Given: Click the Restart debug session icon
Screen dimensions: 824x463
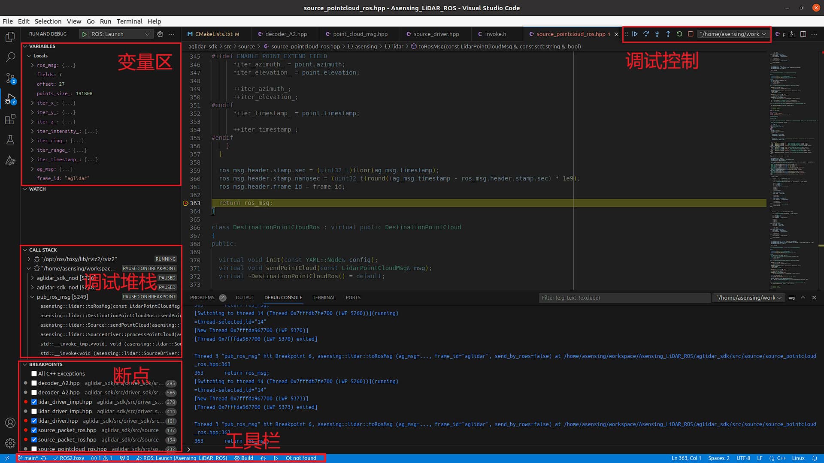Looking at the screenshot, I should [679, 34].
